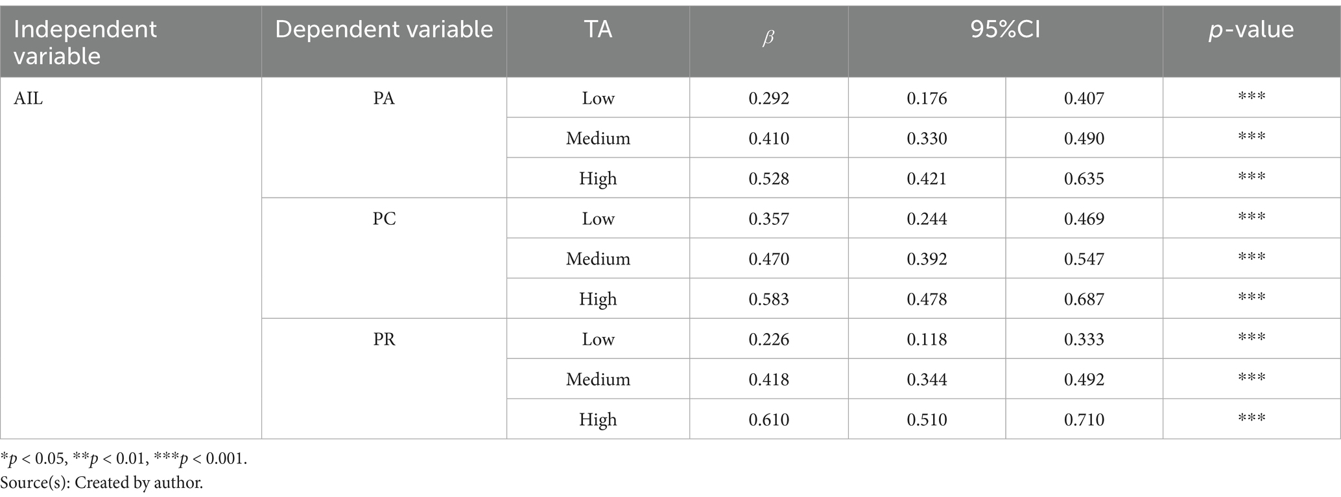The height and width of the screenshot is (497, 1341).
Task: Click the 'Independent variable' column header
Action: click(x=85, y=42)
